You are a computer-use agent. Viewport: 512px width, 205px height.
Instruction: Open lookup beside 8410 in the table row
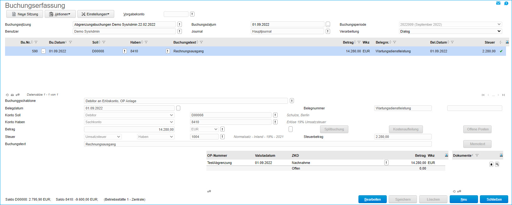[168, 51]
